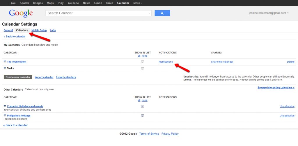Click calendar icon beside The Techie Mom
The image size is (298, 146).
pyautogui.click(x=5, y=62)
